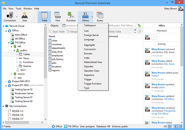Select the Main Office connection
This screenshot has height=130, width=185.
(x=21, y=35)
